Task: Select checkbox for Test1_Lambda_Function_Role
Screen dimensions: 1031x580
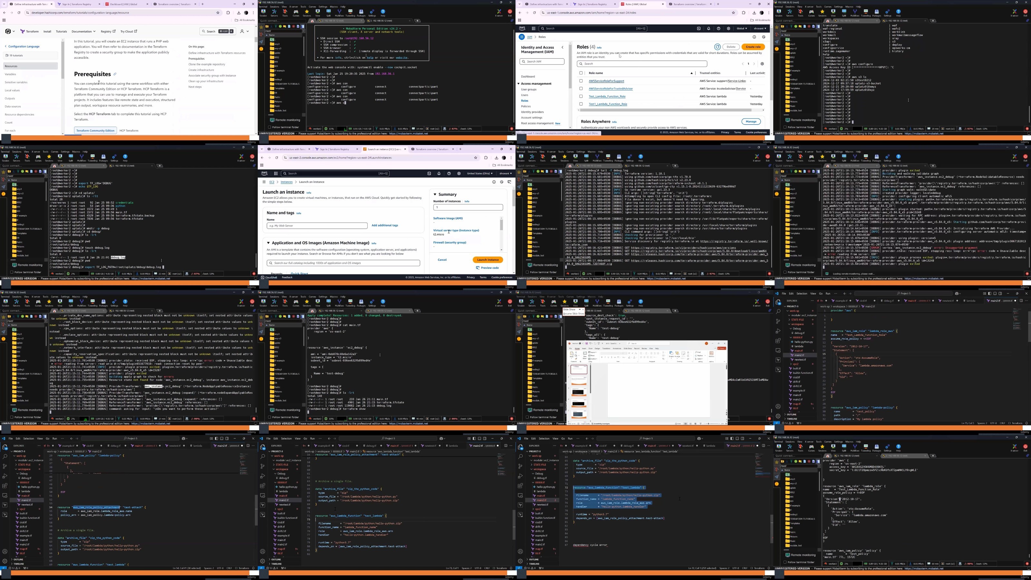Action: click(x=581, y=104)
